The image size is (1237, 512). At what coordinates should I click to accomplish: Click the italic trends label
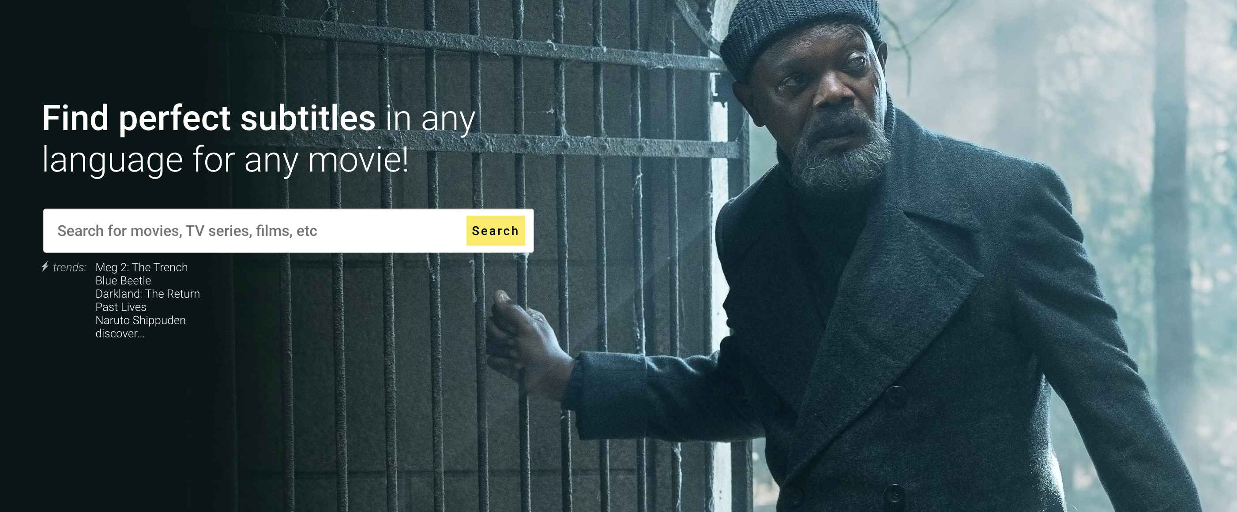coord(69,267)
